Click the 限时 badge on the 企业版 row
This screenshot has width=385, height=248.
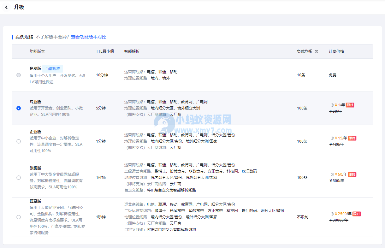pos(352,138)
